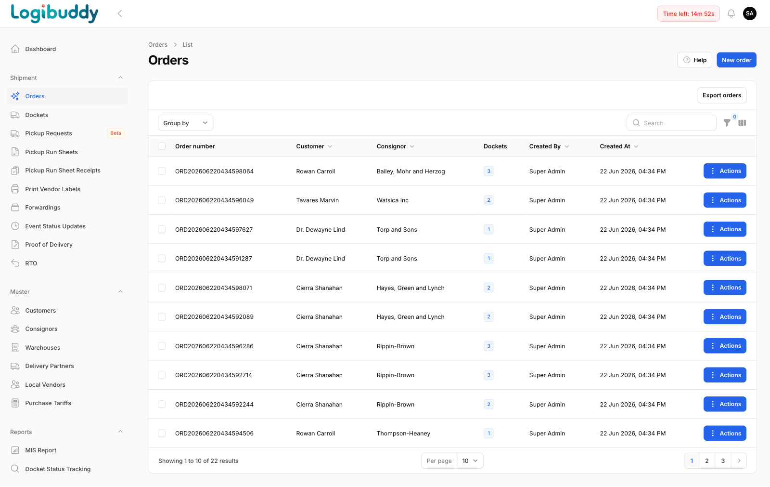Image resolution: width=770 pixels, height=487 pixels.
Task: Click the Event Status Updates clock icon
Action: (15, 226)
